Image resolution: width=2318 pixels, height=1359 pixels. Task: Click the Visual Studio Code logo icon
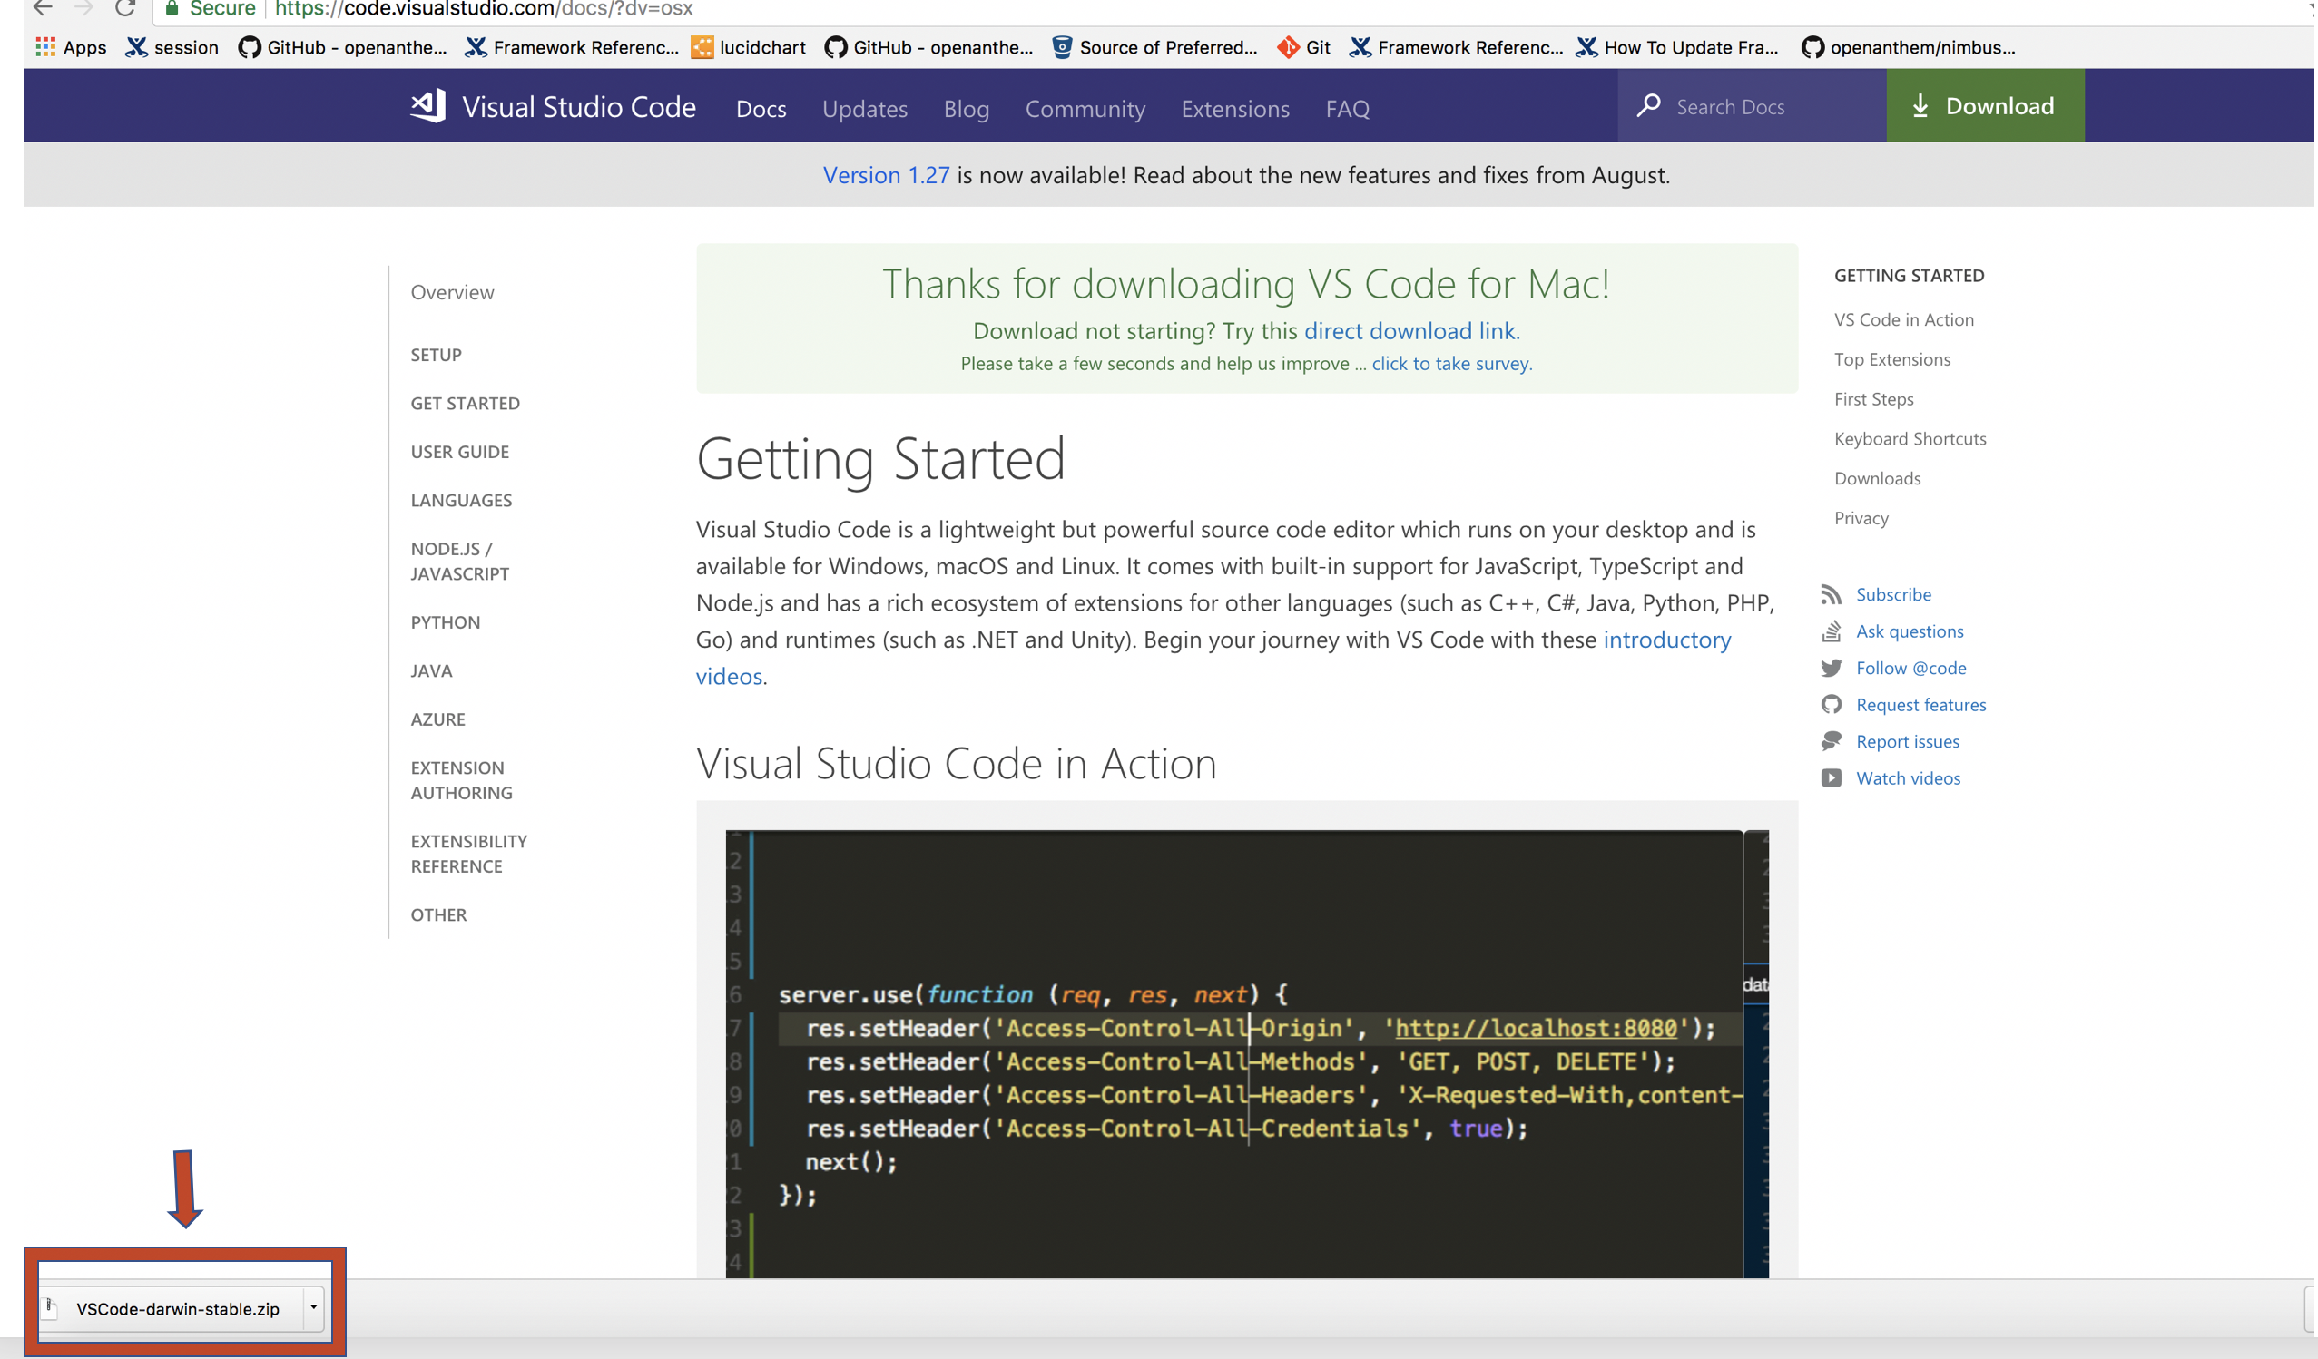(427, 106)
